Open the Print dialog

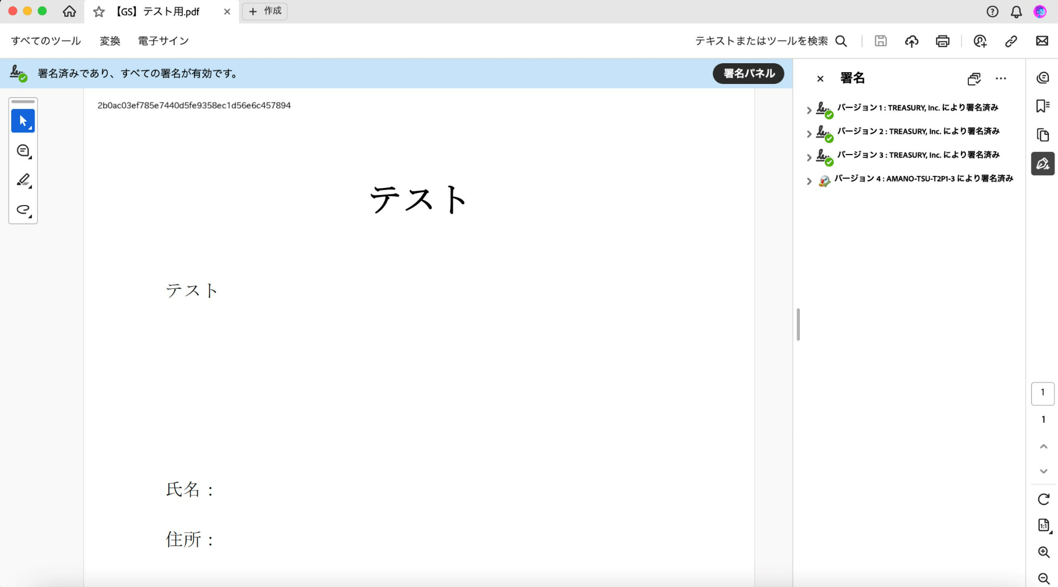(942, 41)
